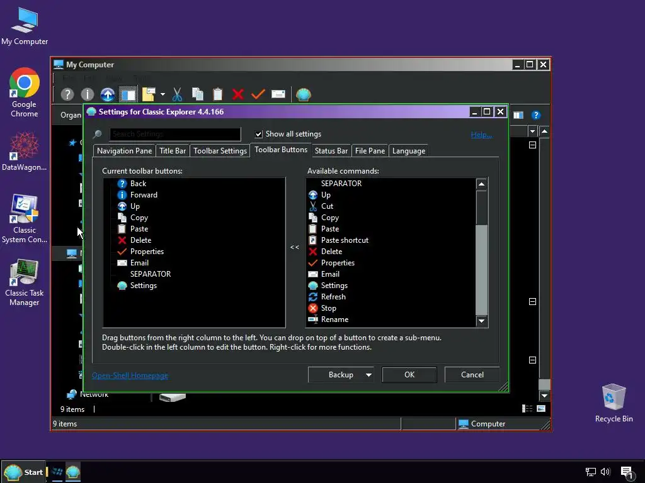Viewport: 645px width, 483px height.
Task: Click the Up arrow button in My Computer toolbar
Action: pos(108,94)
